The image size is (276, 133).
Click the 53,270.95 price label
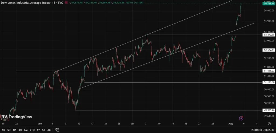(268, 35)
